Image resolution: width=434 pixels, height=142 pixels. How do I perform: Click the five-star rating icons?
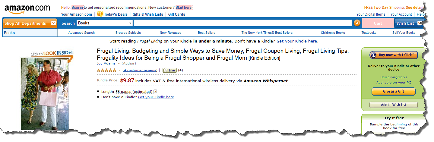click(106, 70)
